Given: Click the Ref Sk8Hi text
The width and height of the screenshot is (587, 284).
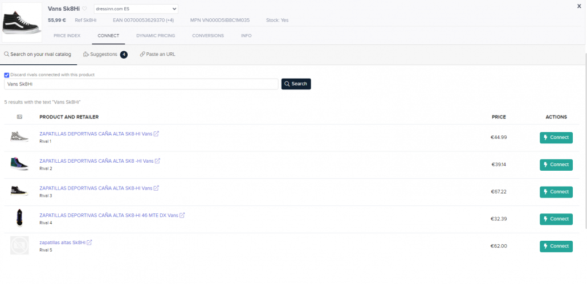Looking at the screenshot, I should pos(85,20).
